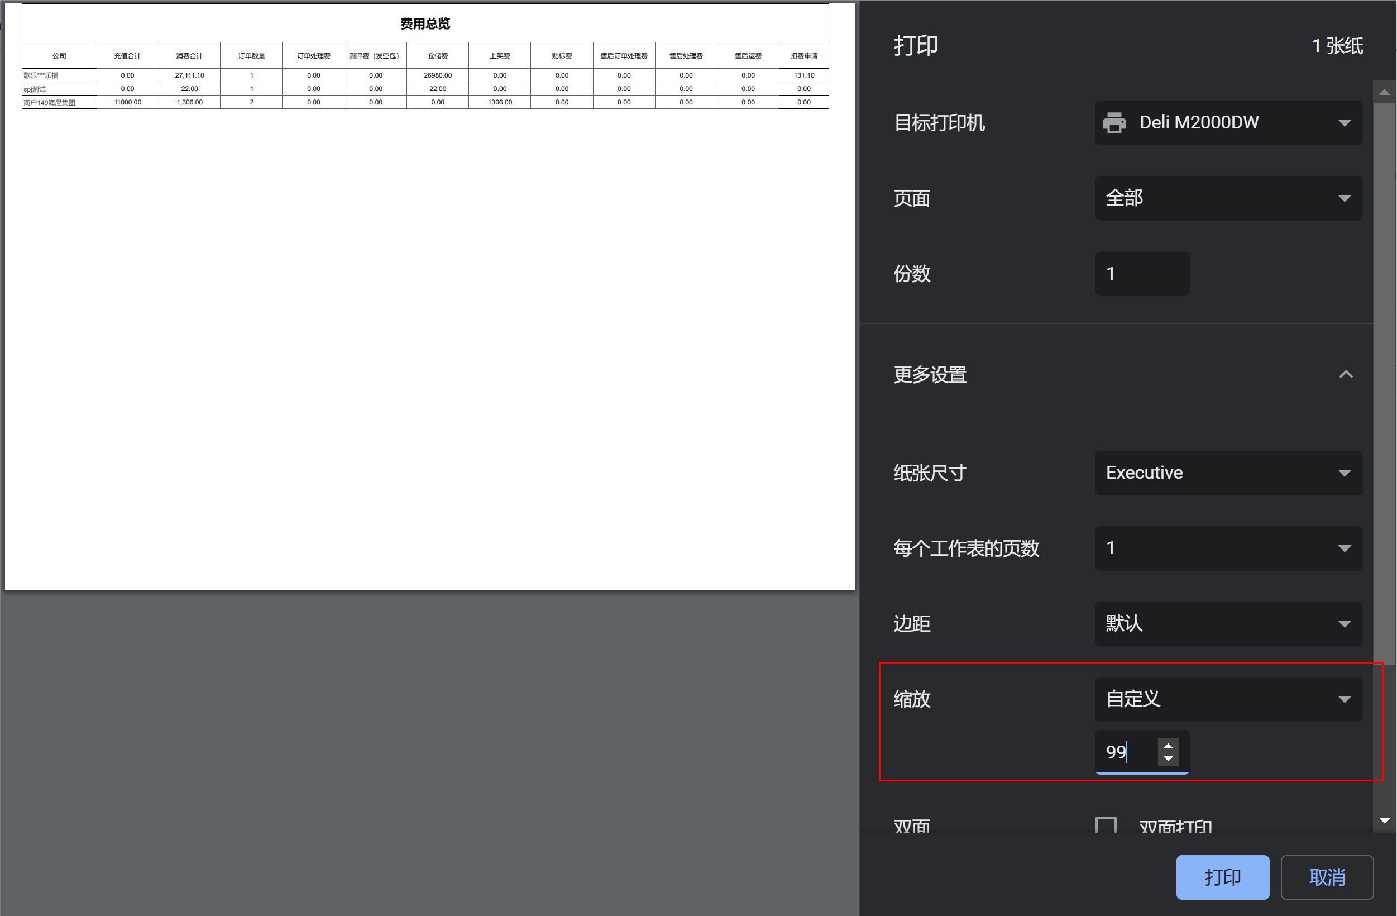1397x916 pixels.
Task: Click the 1306.00 shelving fee cell
Action: click(x=500, y=102)
